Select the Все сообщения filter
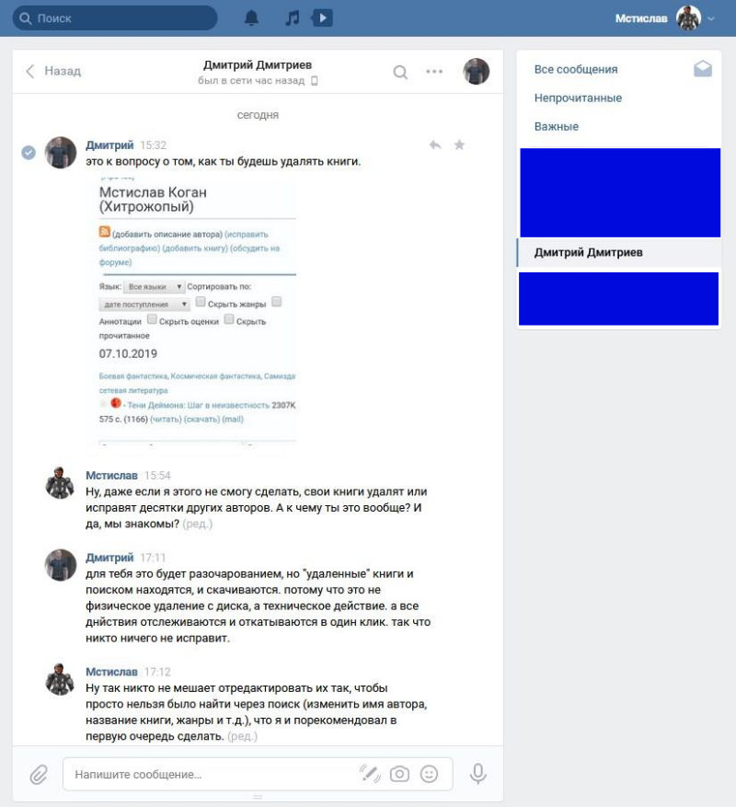The width and height of the screenshot is (736, 807). (575, 70)
